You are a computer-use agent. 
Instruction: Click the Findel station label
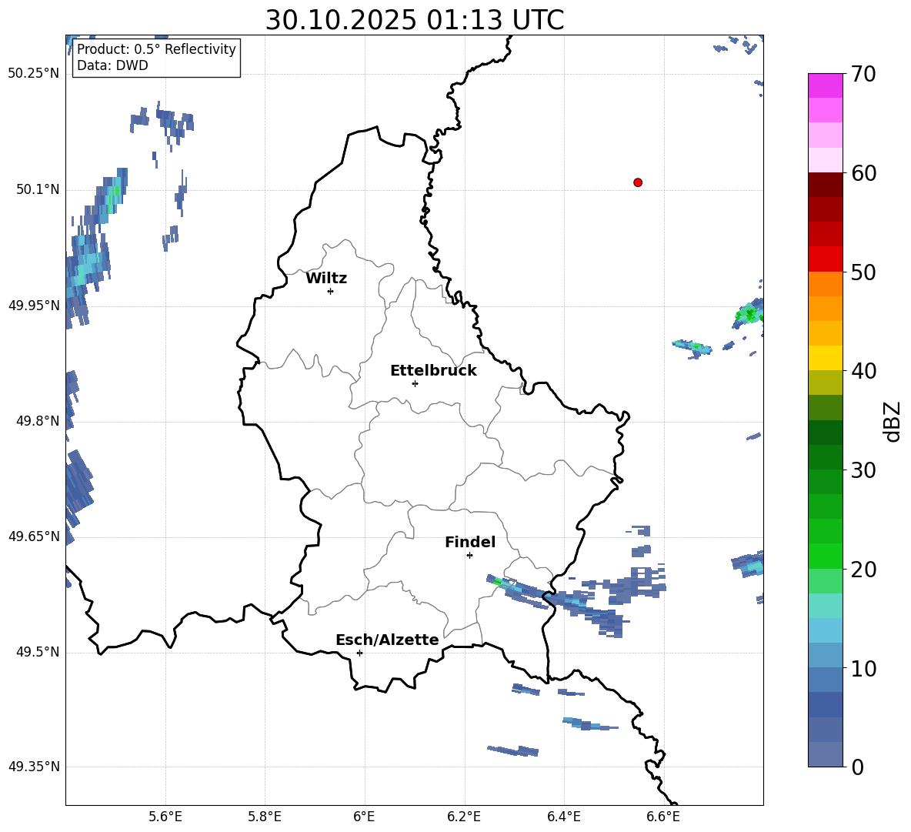(x=470, y=542)
